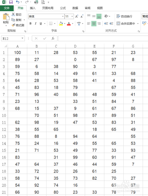Viewport: 148px width, 196px height.
Task: Cancel the formula entry with the X
Action: coord(36,39)
